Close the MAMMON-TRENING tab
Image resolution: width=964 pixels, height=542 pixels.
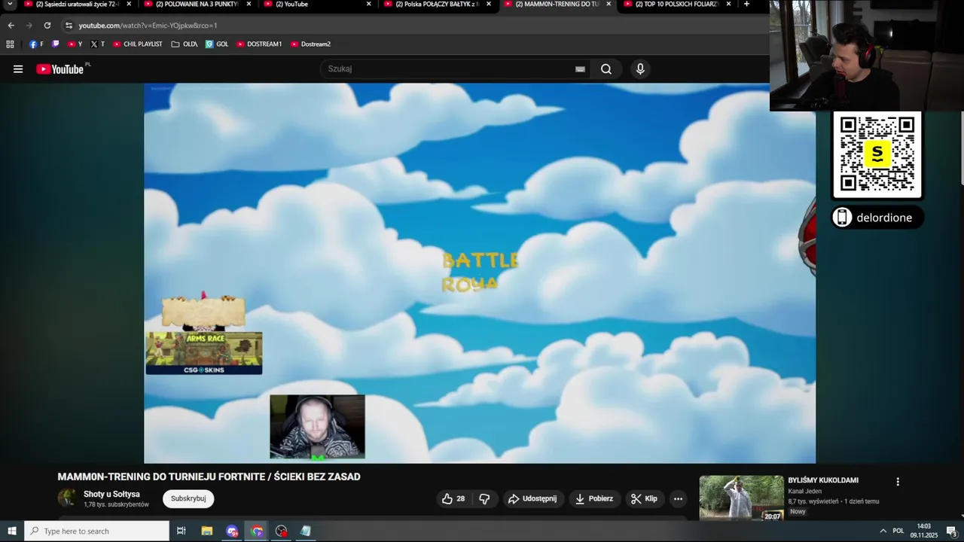[609, 5]
